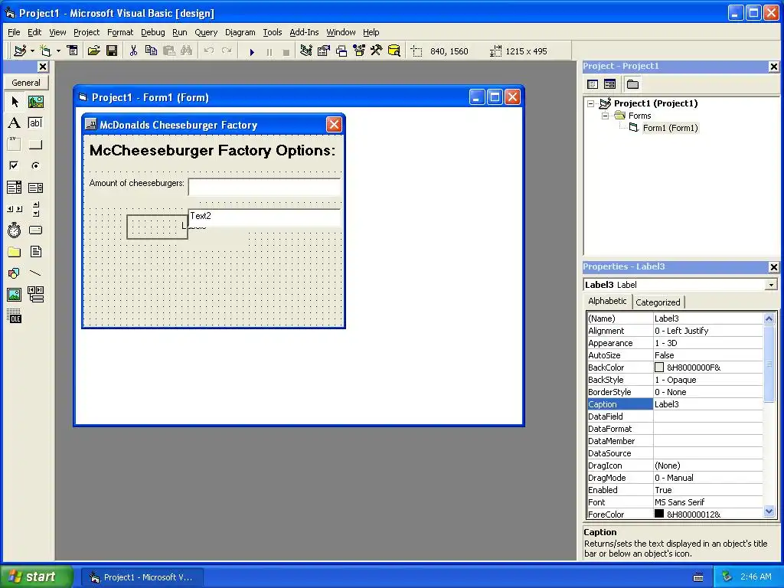Open the Add-Ins menu
This screenshot has height=588, width=784.
[304, 32]
